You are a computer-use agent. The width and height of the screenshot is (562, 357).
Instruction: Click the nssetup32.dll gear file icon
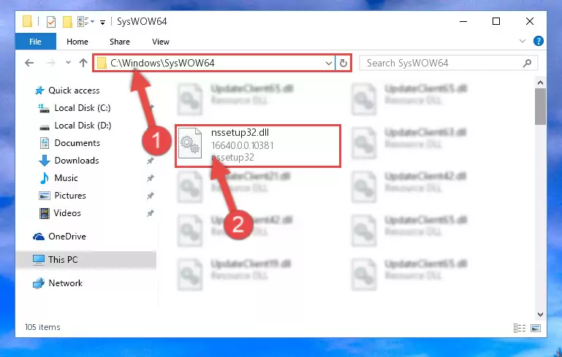[190, 143]
